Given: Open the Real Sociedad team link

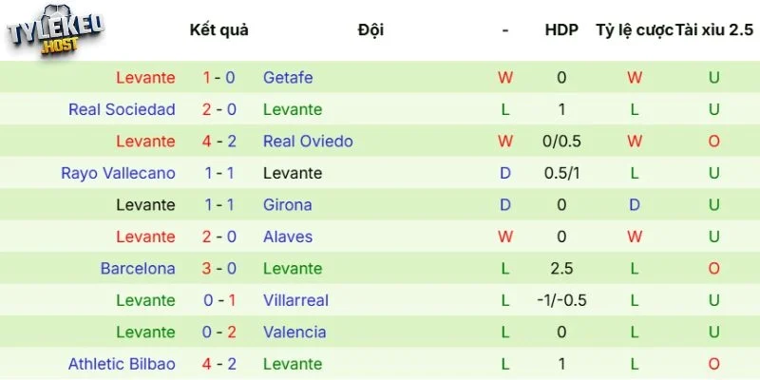Looking at the screenshot, I should (122, 109).
